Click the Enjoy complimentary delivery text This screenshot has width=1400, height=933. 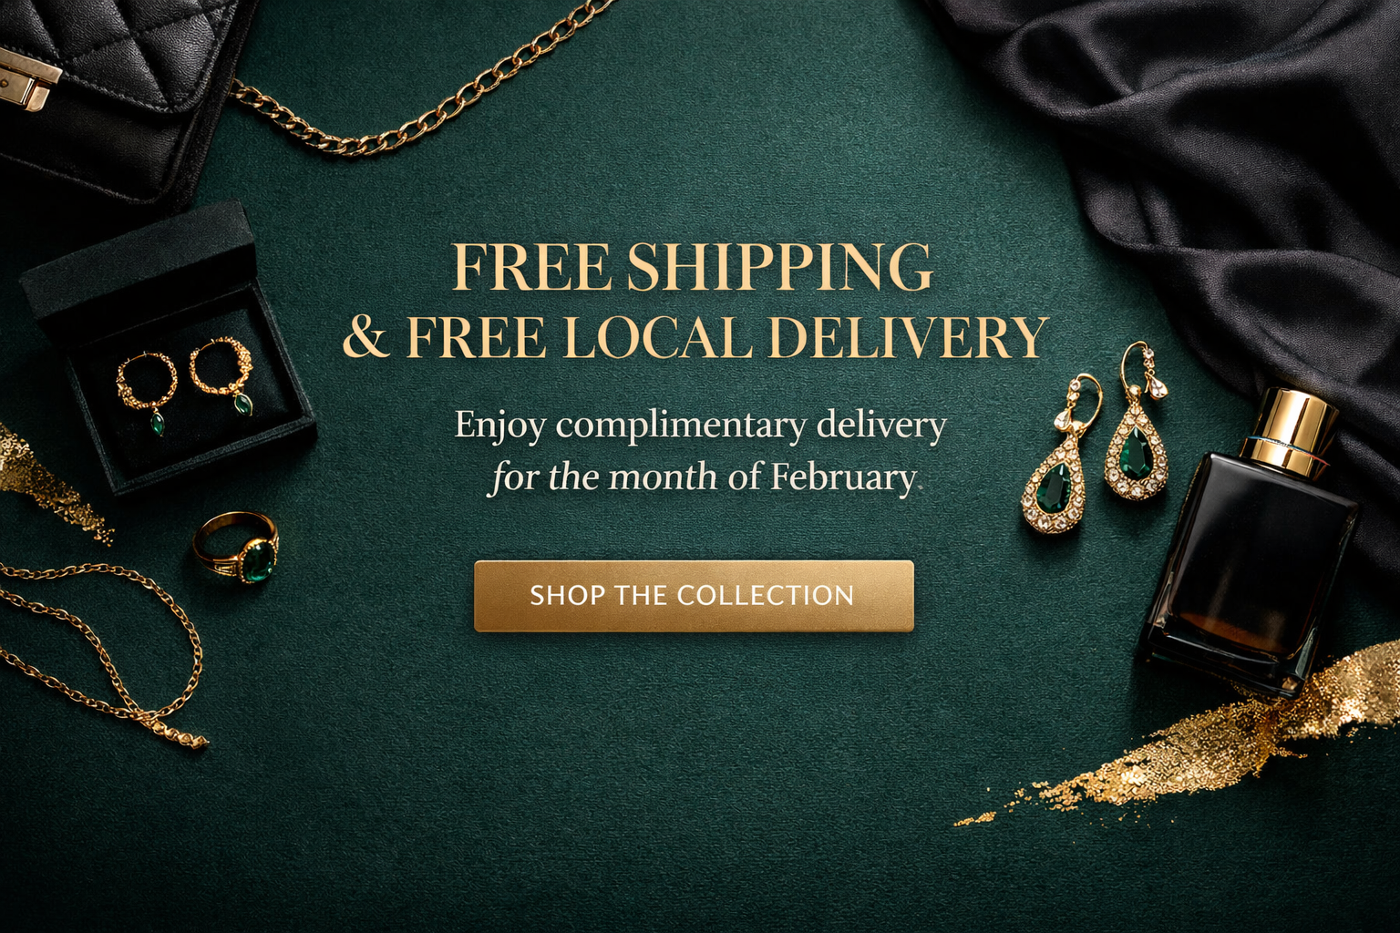click(x=700, y=425)
